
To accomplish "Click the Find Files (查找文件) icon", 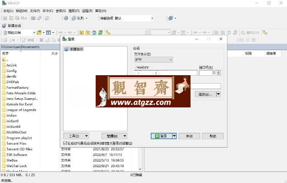I will point(243,33).
